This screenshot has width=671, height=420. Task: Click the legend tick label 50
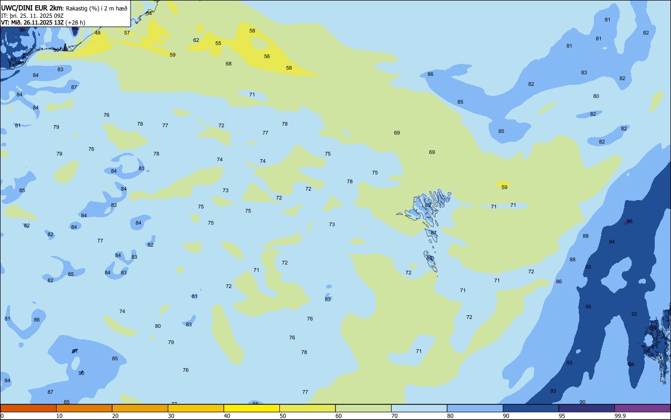click(x=283, y=416)
